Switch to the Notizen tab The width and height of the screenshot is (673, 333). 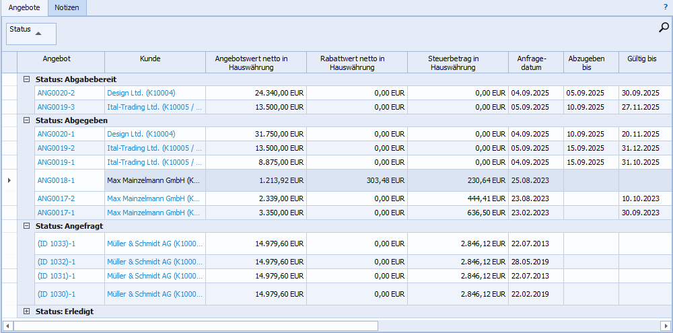(x=67, y=7)
